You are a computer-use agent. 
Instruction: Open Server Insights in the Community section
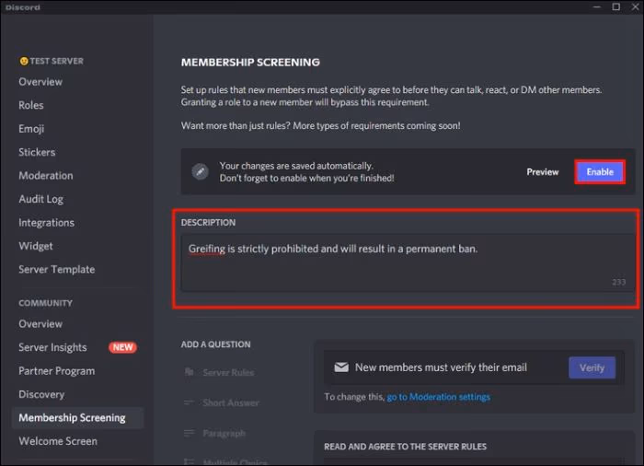click(52, 347)
